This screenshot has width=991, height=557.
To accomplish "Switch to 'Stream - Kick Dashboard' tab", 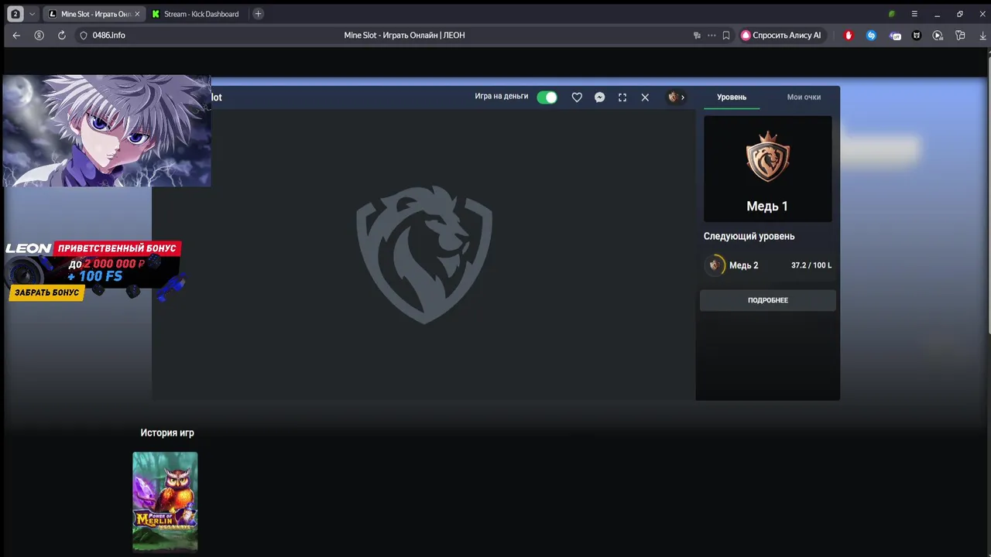I will click(x=197, y=14).
